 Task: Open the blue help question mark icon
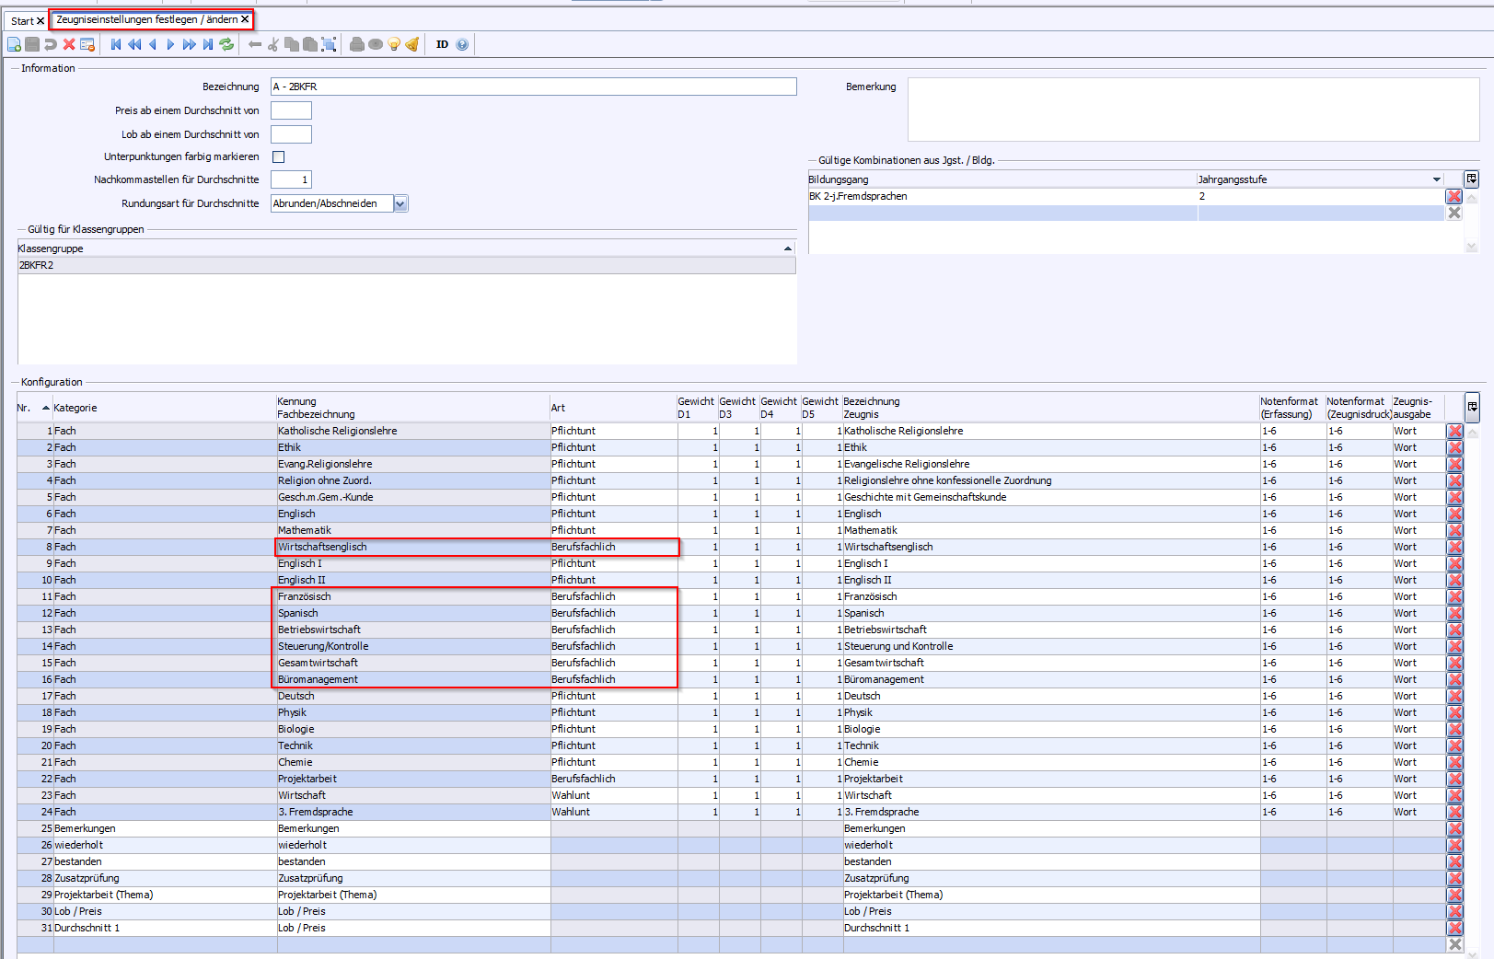coord(462,44)
